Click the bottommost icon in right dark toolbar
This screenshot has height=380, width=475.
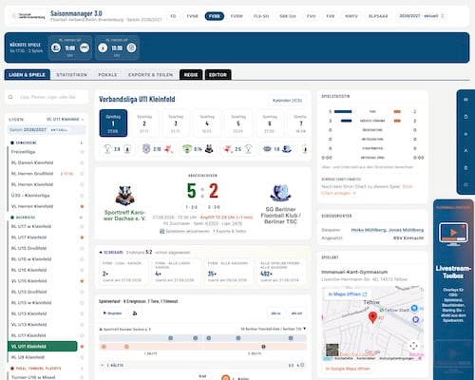(465, 184)
